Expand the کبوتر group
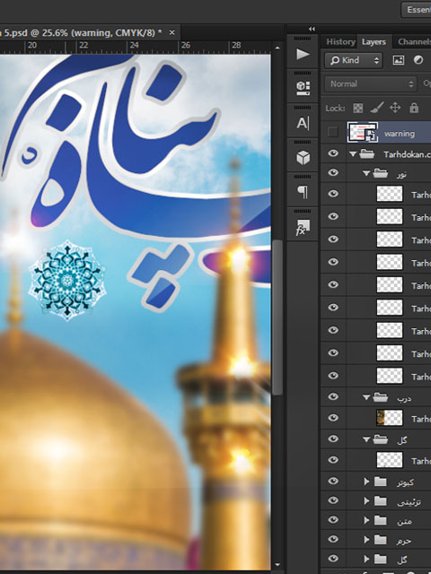Viewport: 431px width, 574px height. pyautogui.click(x=366, y=482)
